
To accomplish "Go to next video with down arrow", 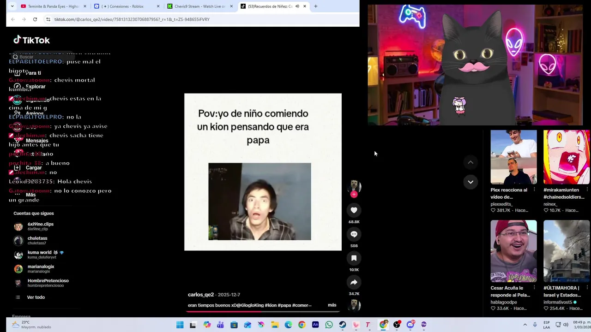I will pyautogui.click(x=470, y=182).
